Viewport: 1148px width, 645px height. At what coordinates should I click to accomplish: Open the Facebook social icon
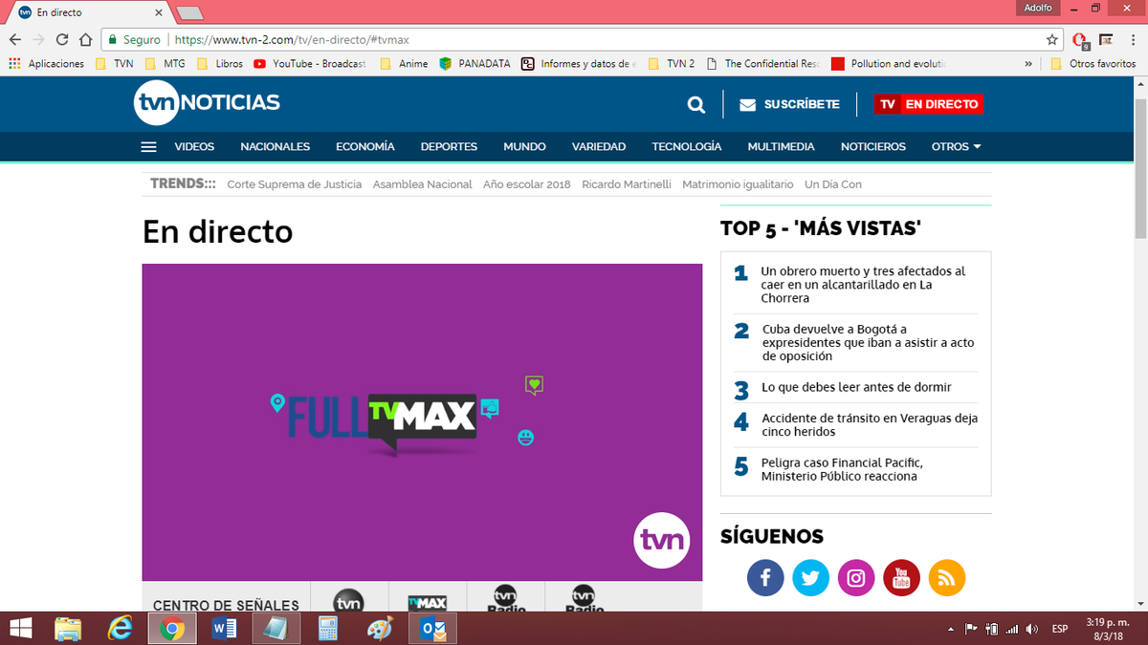[x=765, y=578]
